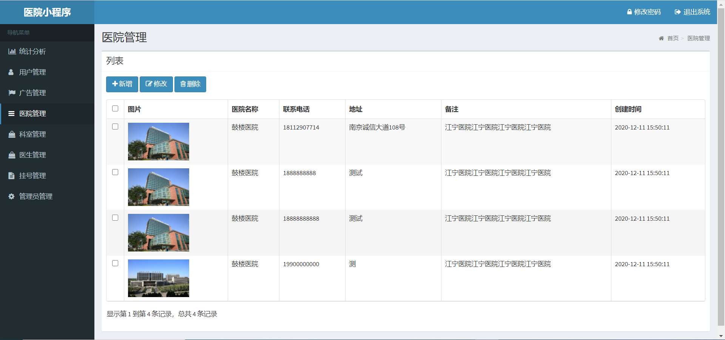Click the bag icon beside 科室管理

12,134
